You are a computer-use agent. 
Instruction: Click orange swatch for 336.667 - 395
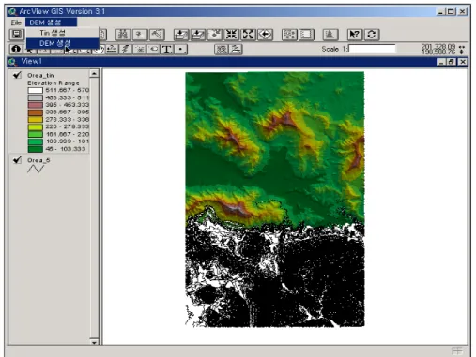pyautogui.click(x=35, y=112)
